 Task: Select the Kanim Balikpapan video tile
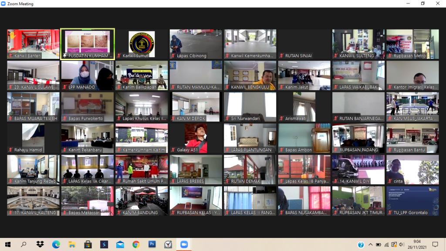(142, 75)
